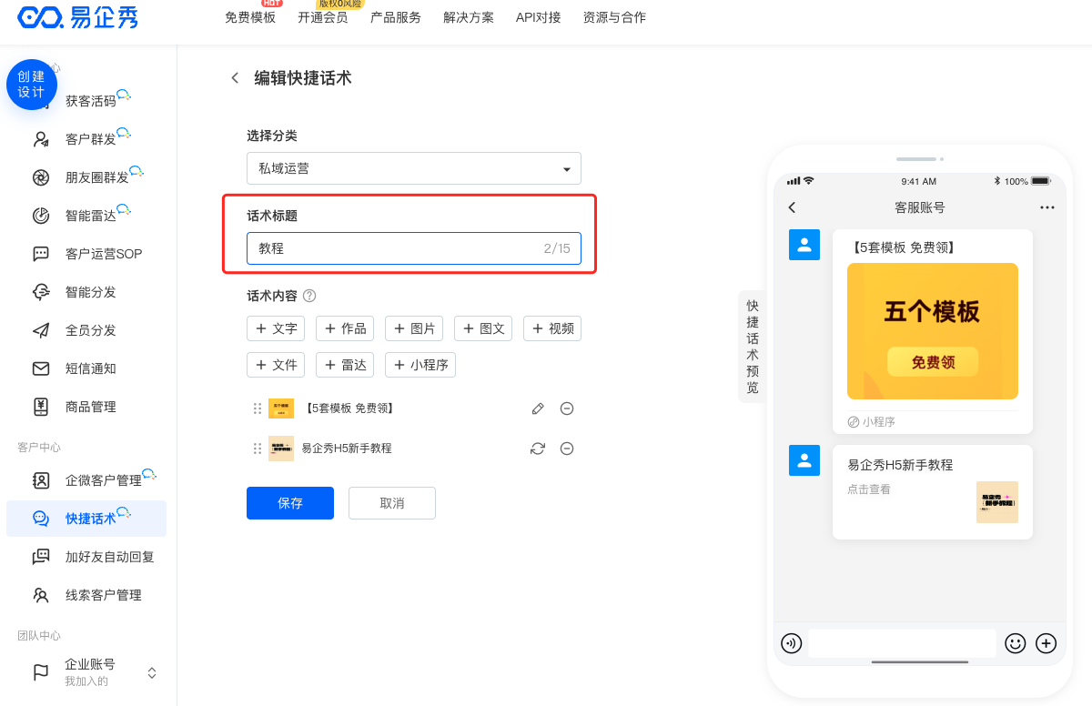Open the 产品服务 menu

pos(396,17)
